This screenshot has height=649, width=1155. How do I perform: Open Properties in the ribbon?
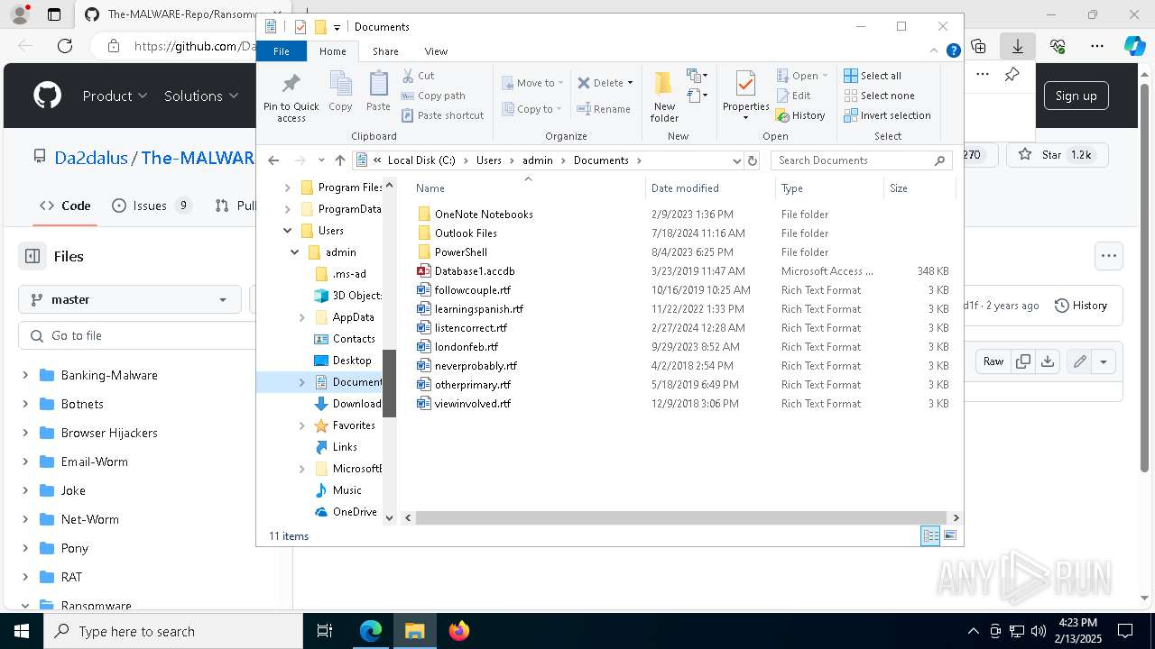[745, 96]
